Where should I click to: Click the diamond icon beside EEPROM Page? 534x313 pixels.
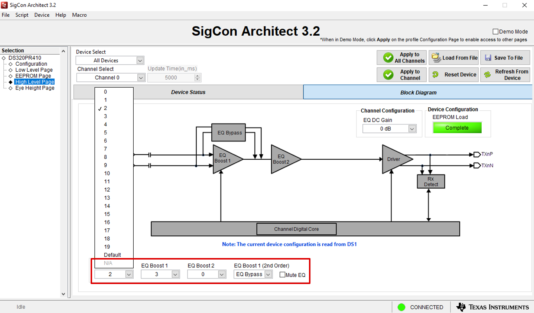tap(10, 76)
